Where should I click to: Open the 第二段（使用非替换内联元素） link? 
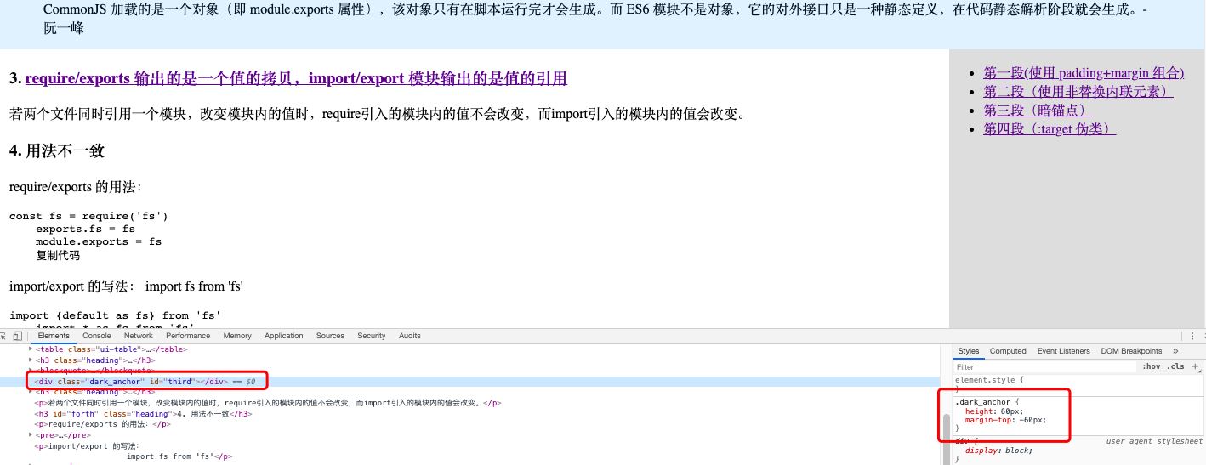pyautogui.click(x=1078, y=91)
